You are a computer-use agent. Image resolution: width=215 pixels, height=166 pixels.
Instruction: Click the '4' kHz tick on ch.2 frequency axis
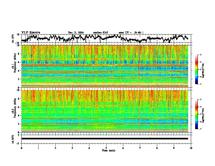click(x=19, y=116)
